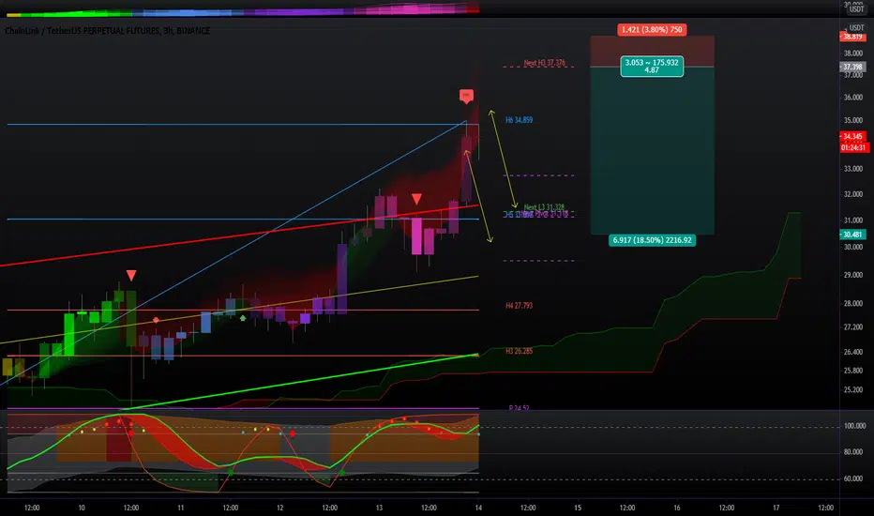This screenshot has width=874, height=516.
Task: Click the 27.200 price scale value
Action: point(853,327)
